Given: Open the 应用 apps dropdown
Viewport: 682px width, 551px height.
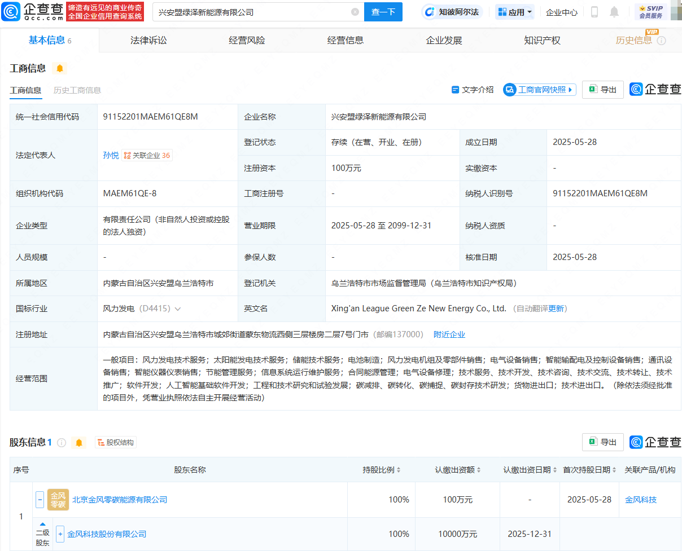Looking at the screenshot, I should (515, 12).
